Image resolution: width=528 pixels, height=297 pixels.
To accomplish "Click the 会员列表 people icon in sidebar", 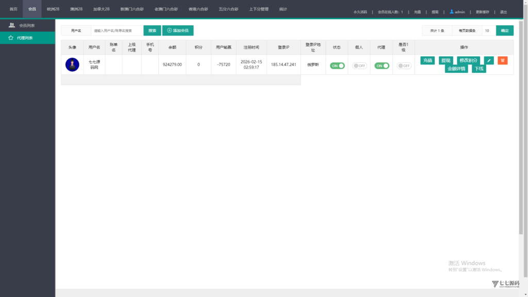I will 11,25.
